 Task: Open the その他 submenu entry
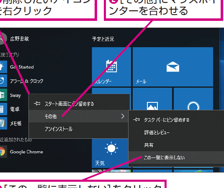[79, 116]
